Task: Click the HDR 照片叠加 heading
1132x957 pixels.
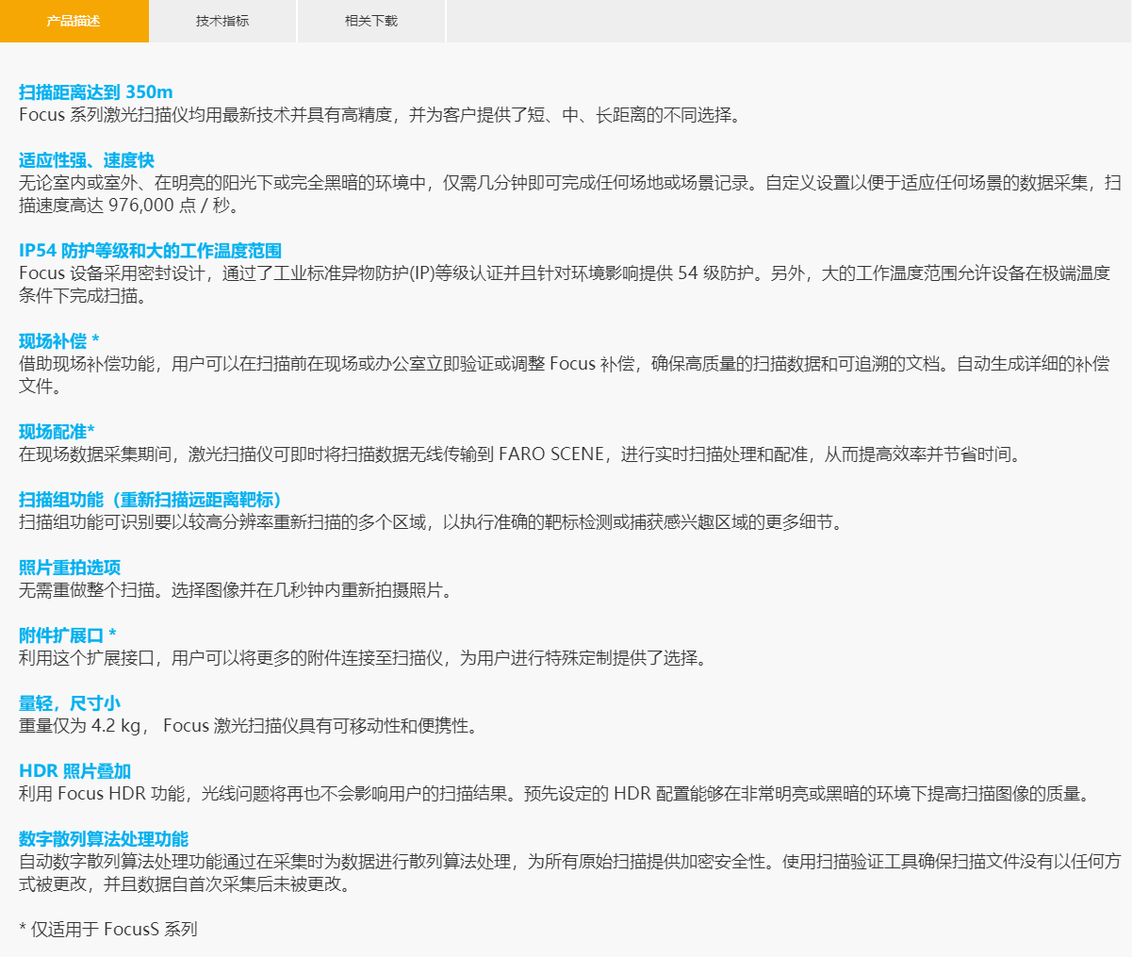Action: (75, 771)
